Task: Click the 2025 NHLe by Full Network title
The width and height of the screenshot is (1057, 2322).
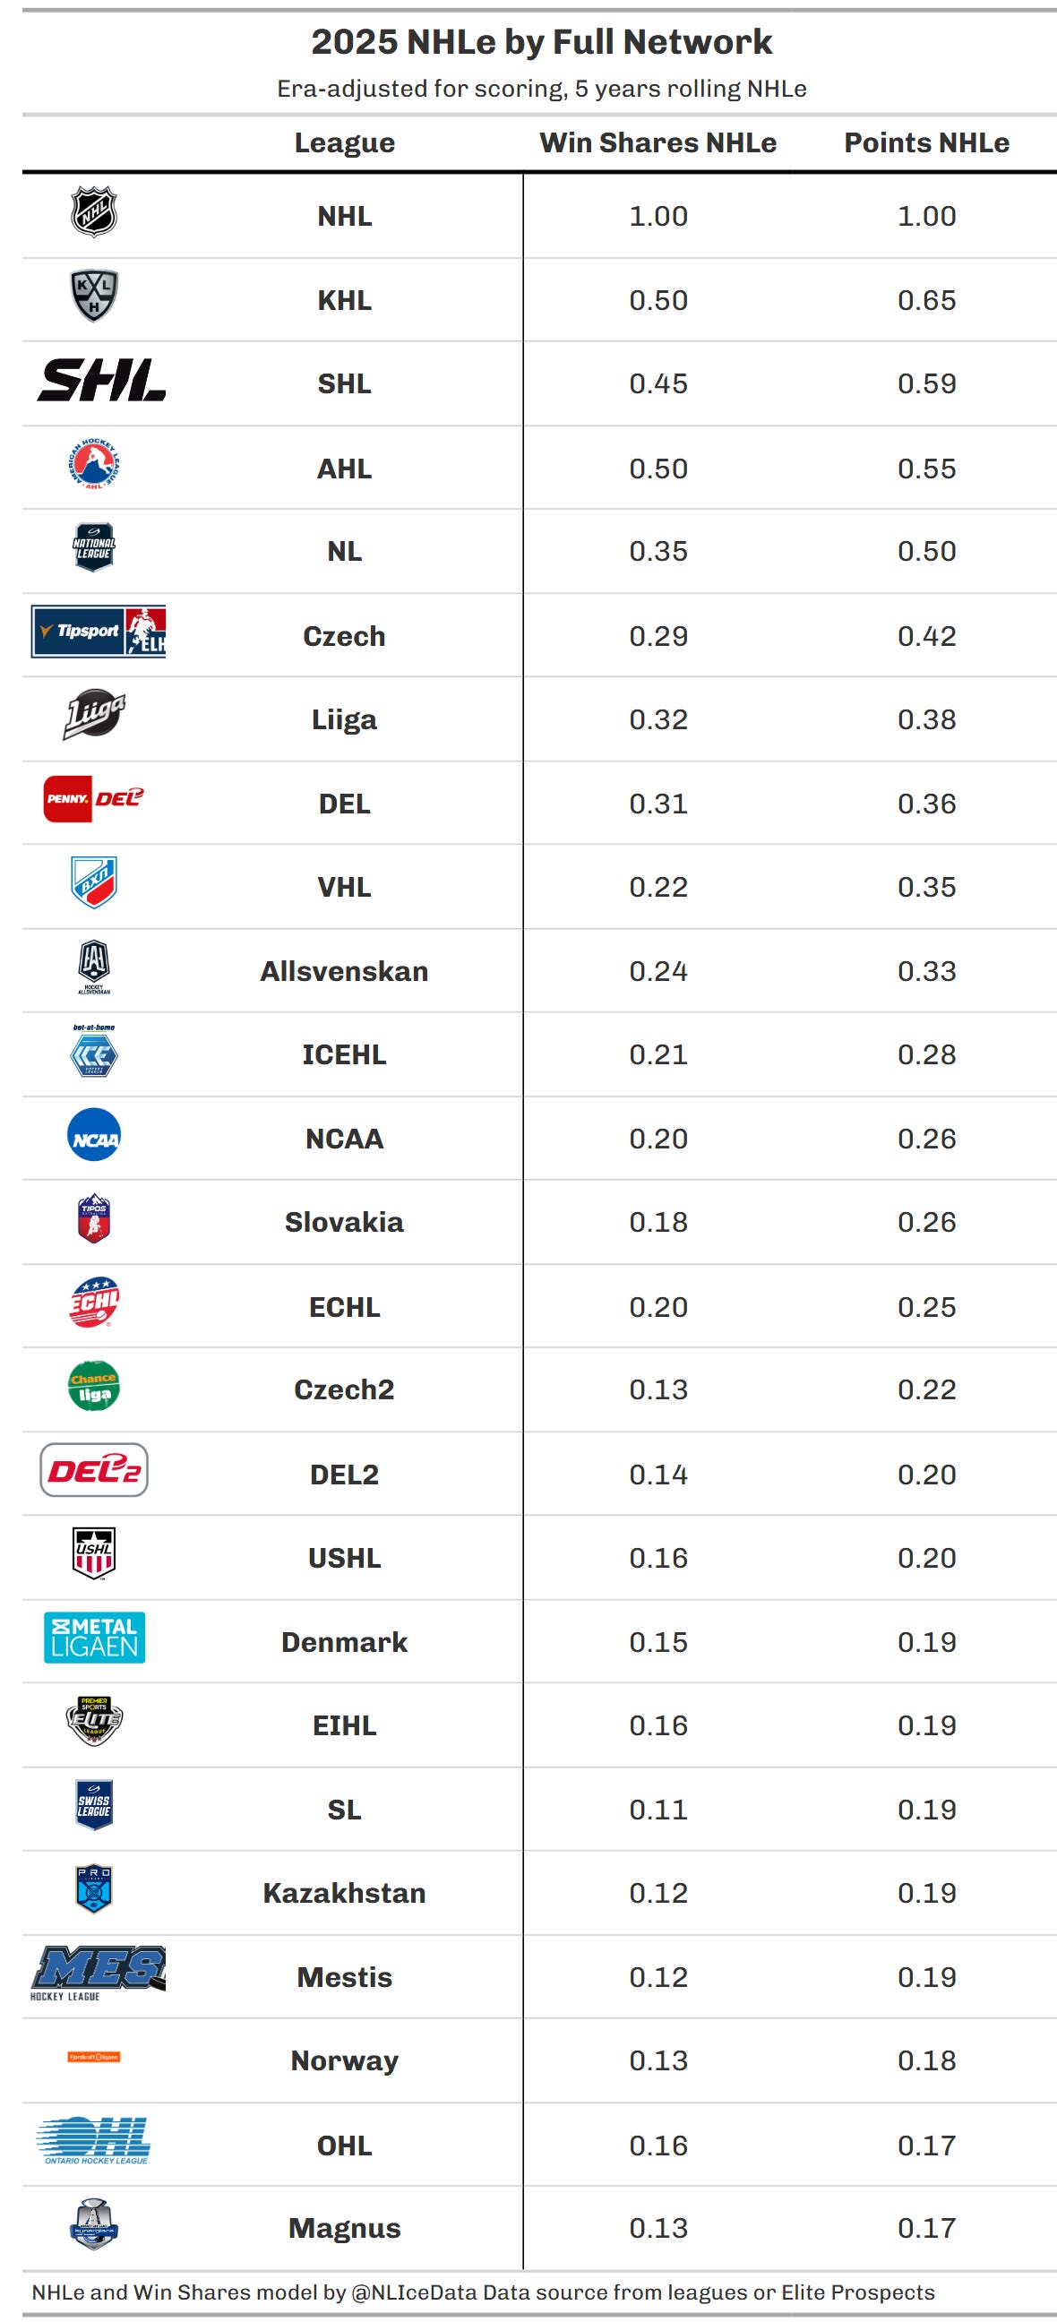Action: (x=542, y=41)
